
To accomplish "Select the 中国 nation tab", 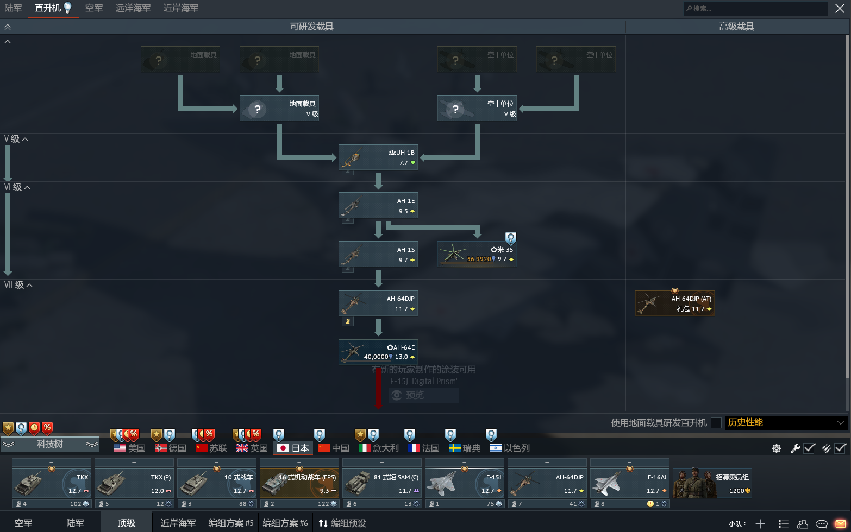I will [x=334, y=448].
